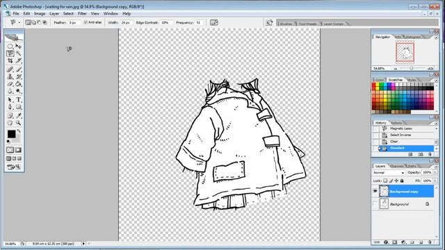Viewport: 445px width, 250px height.
Task: Open the Layers panel options menu
Action: (x=436, y=166)
